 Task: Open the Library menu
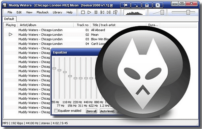pos(58,12)
